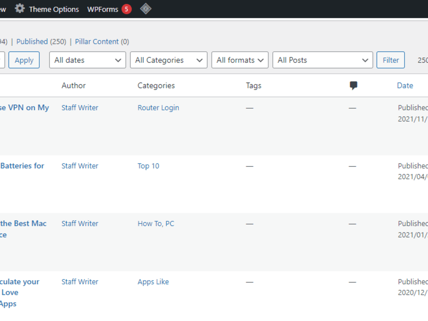Expand the All Categories dropdown
Screen dimensions: 428x321
[169, 60]
